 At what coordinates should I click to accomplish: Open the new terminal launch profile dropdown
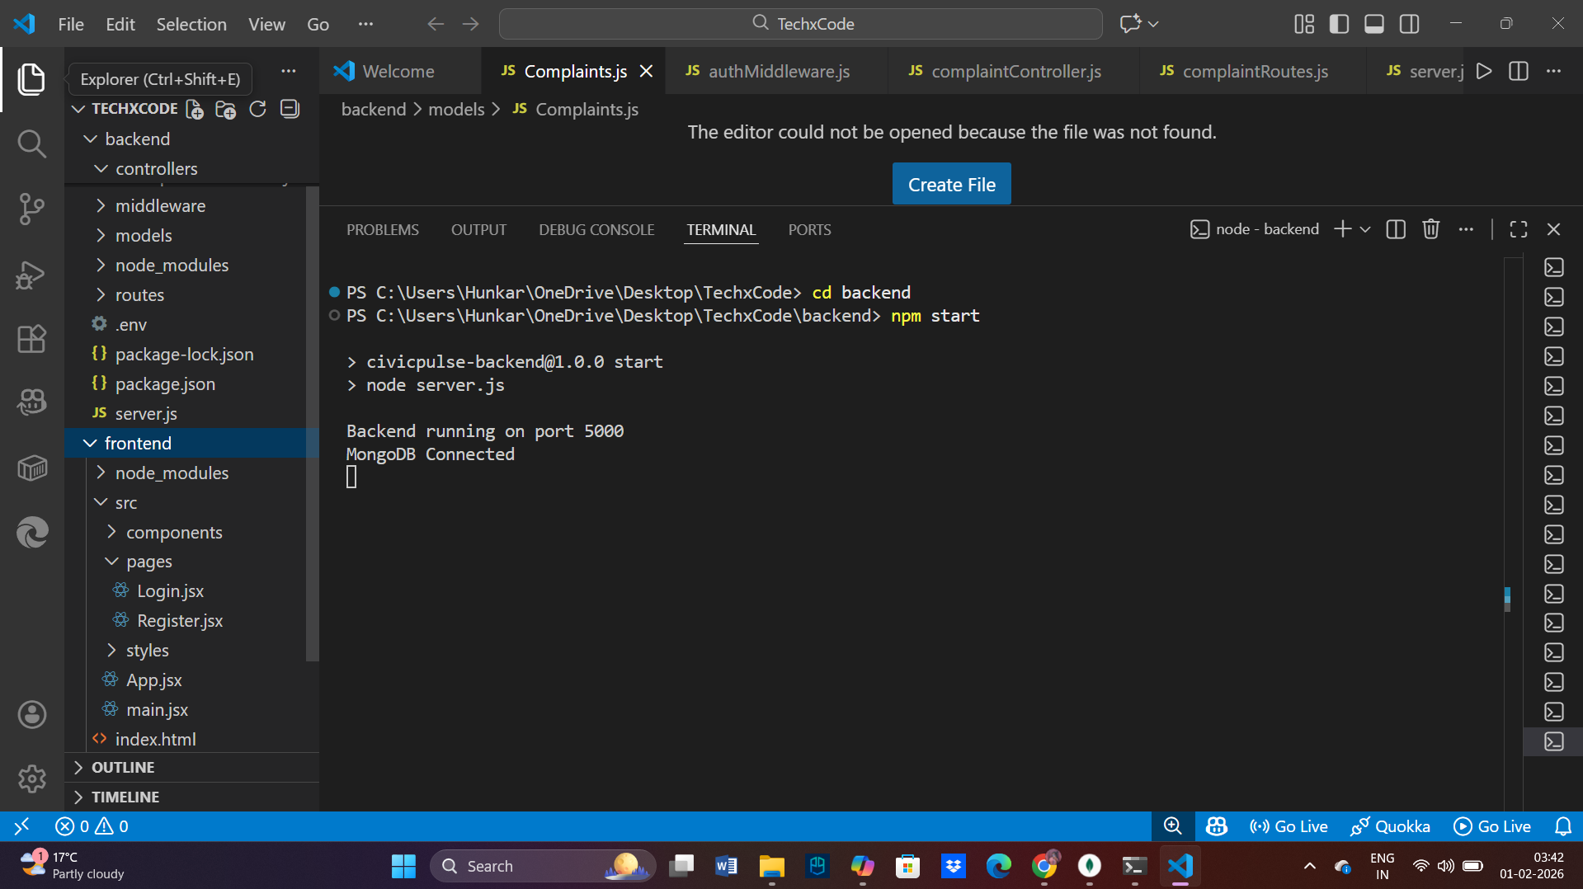(1365, 229)
